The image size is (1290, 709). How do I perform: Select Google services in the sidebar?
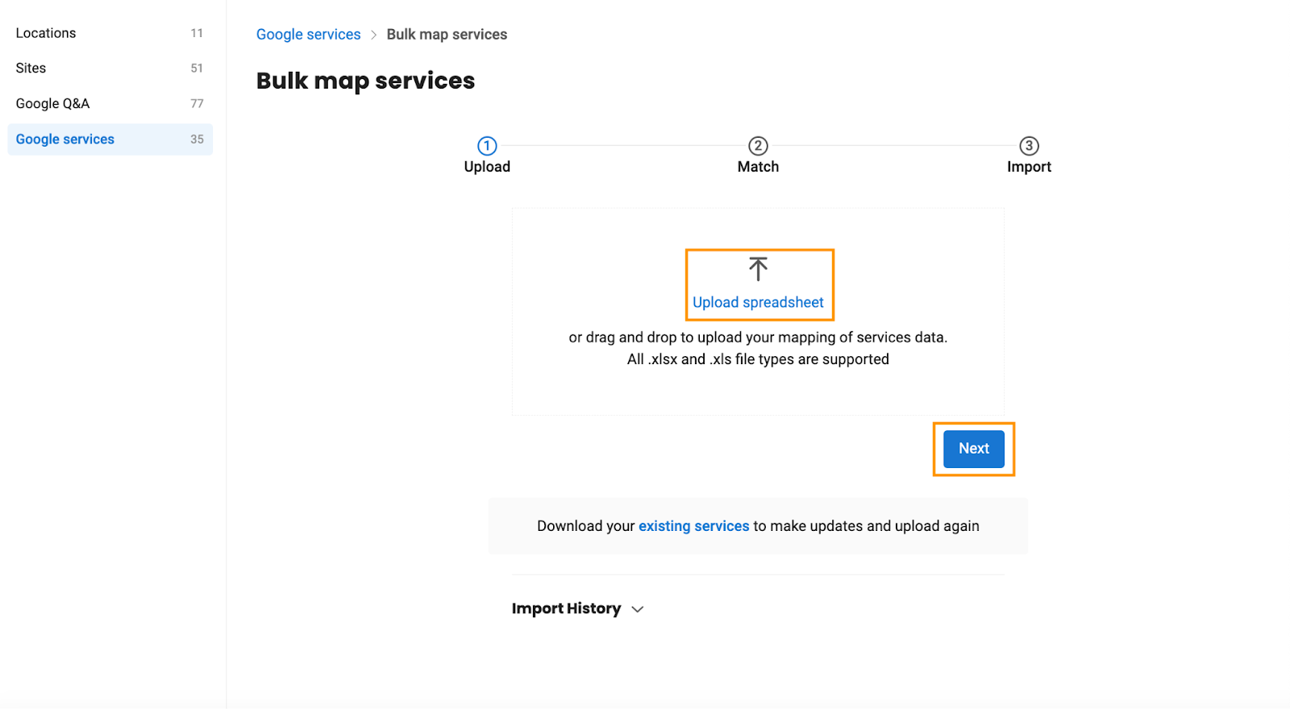(110, 139)
